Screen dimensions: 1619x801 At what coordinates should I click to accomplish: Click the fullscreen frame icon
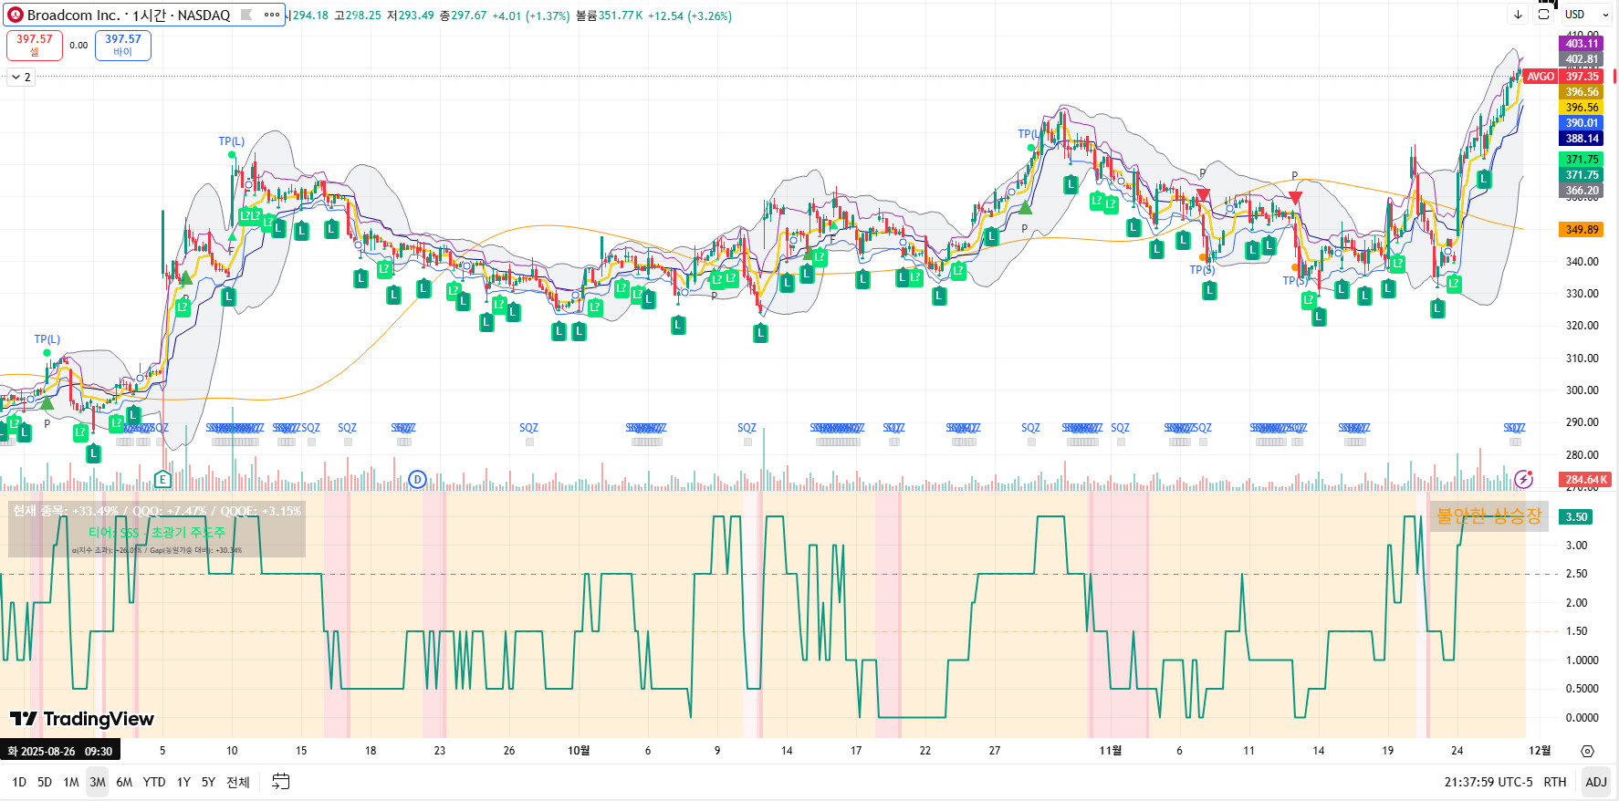pos(1544,15)
